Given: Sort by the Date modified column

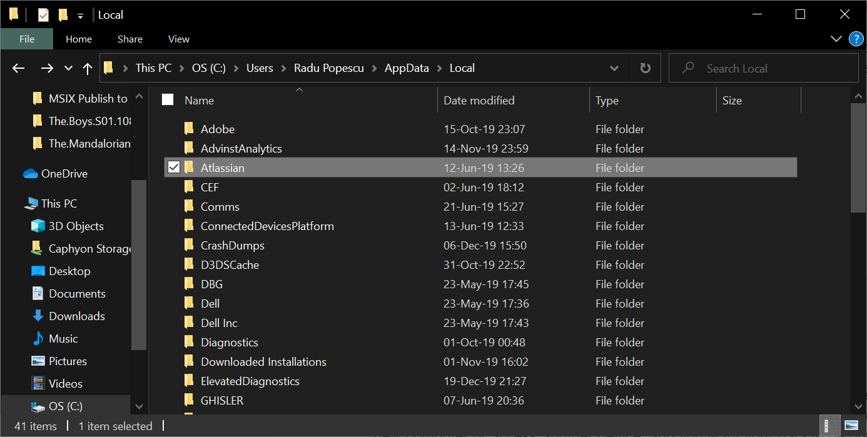Looking at the screenshot, I should [x=479, y=100].
